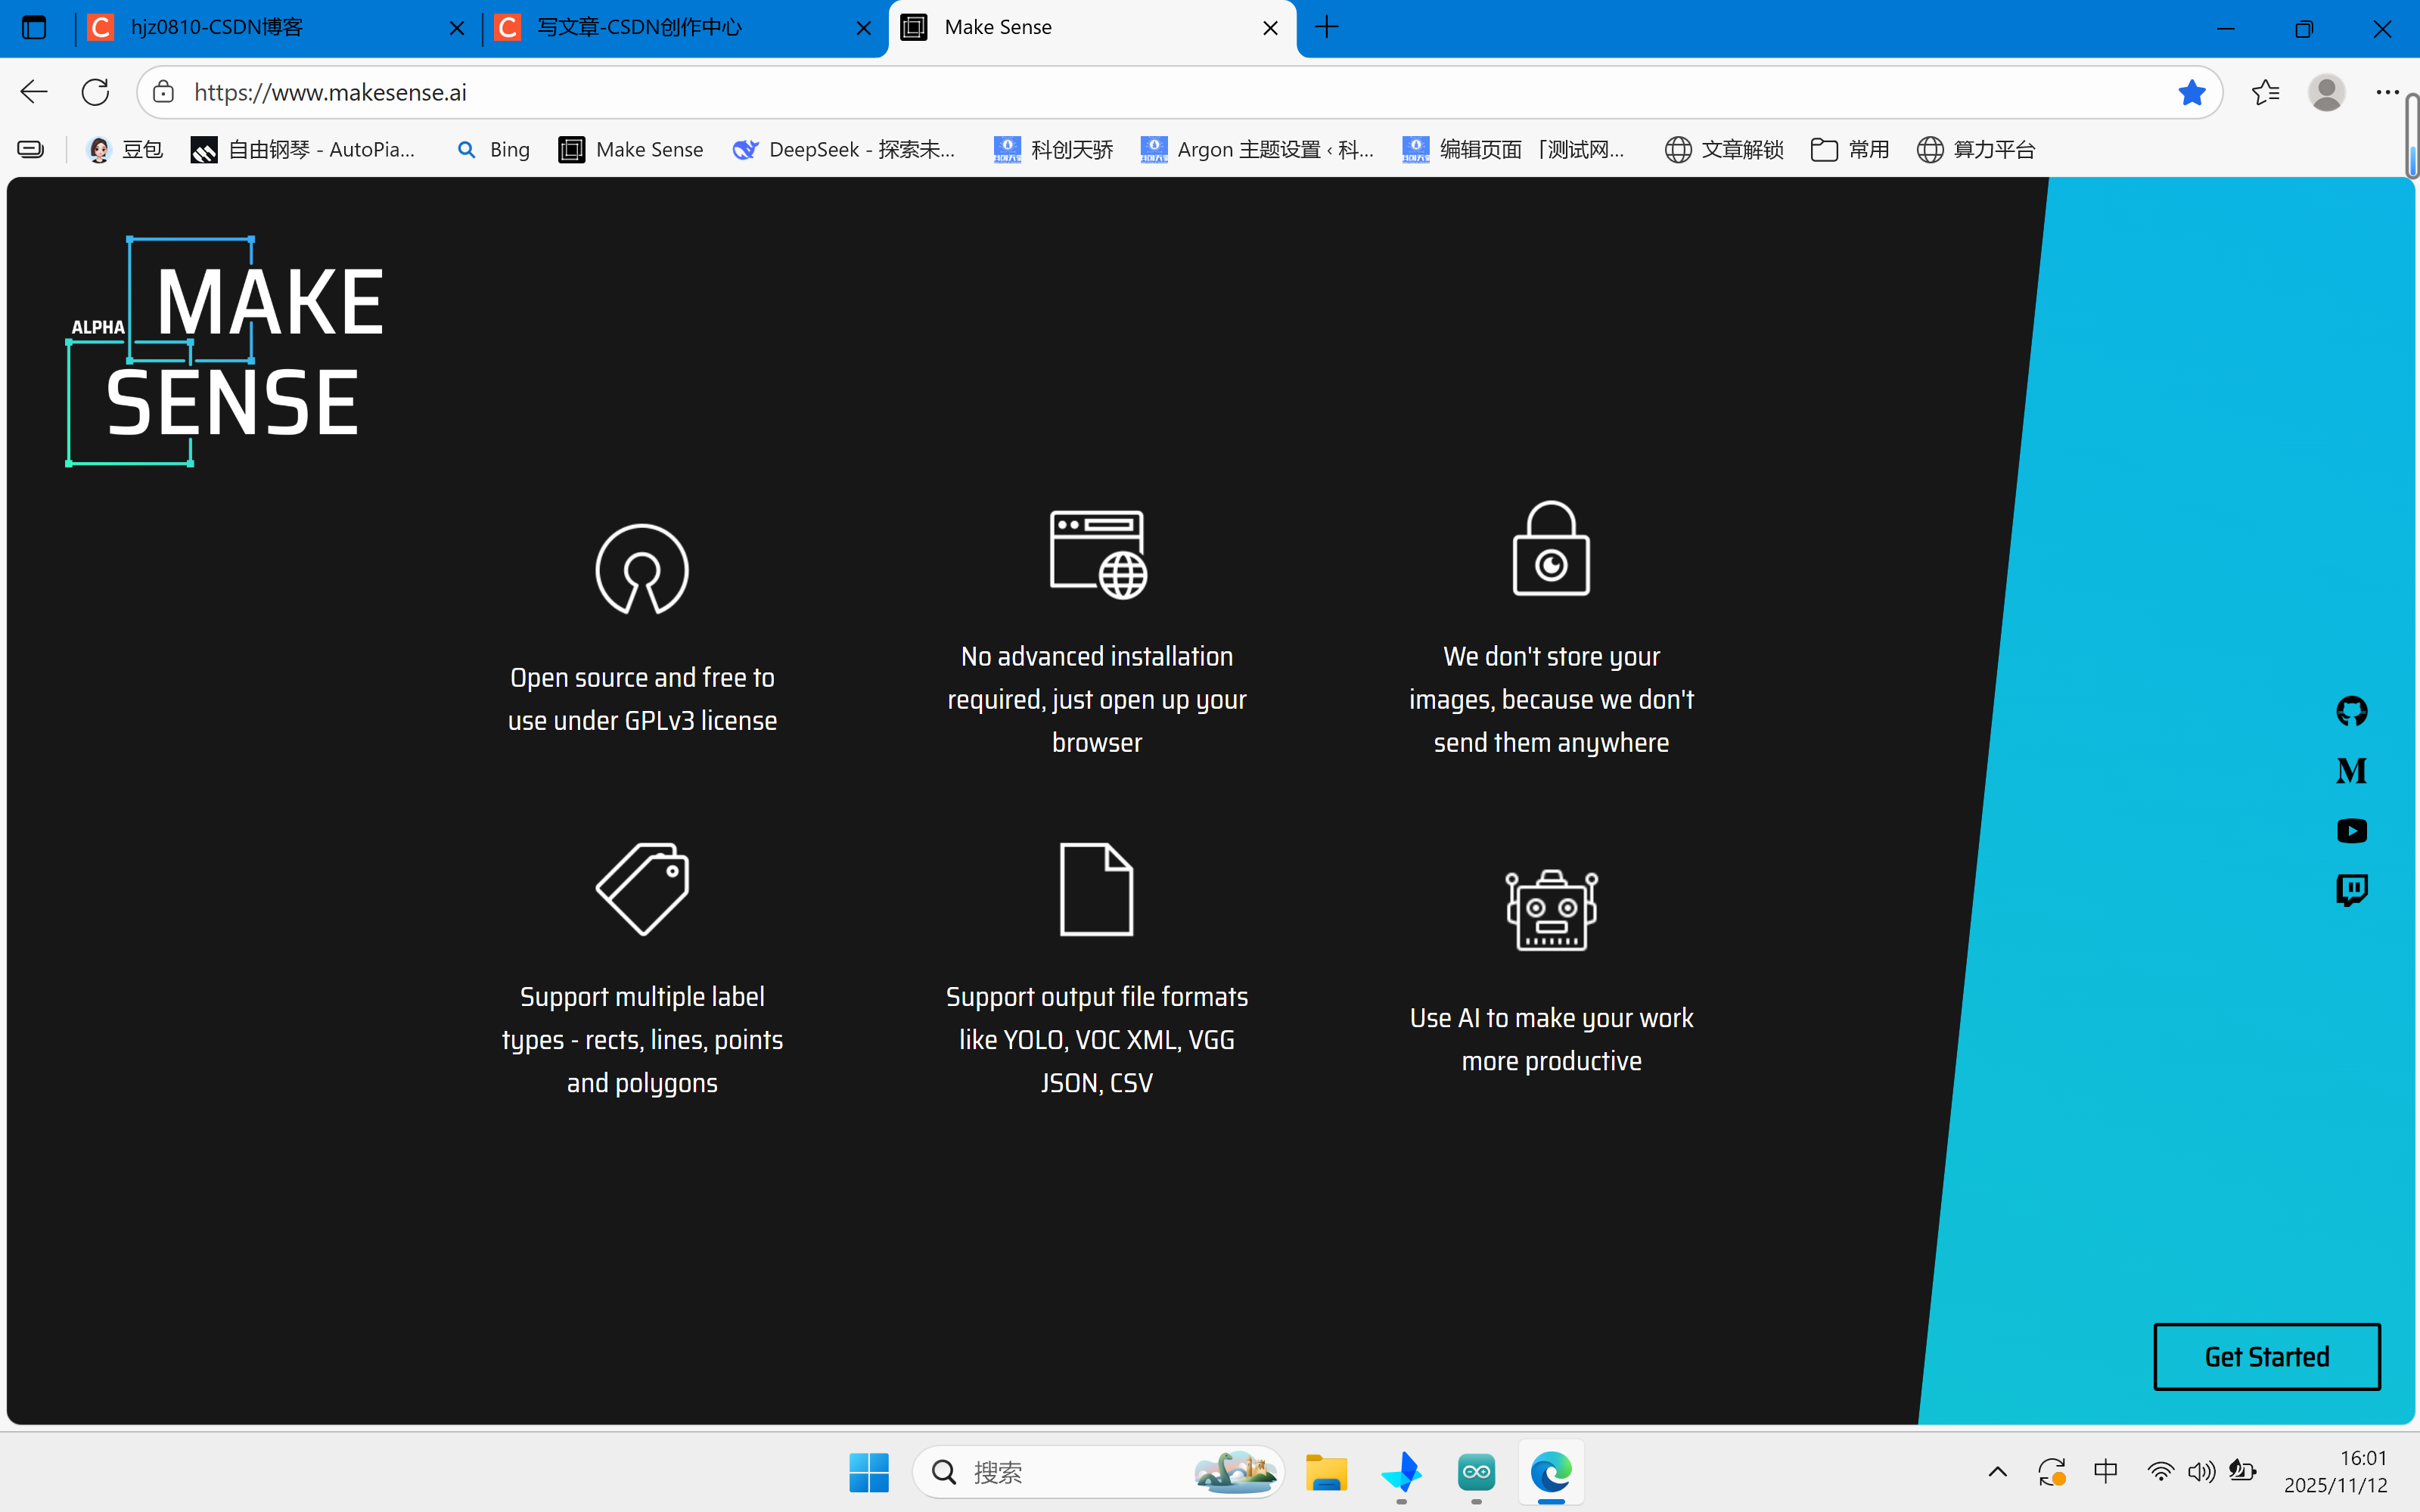
Task: Click the Windows taskbar search box
Action: (1098, 1472)
